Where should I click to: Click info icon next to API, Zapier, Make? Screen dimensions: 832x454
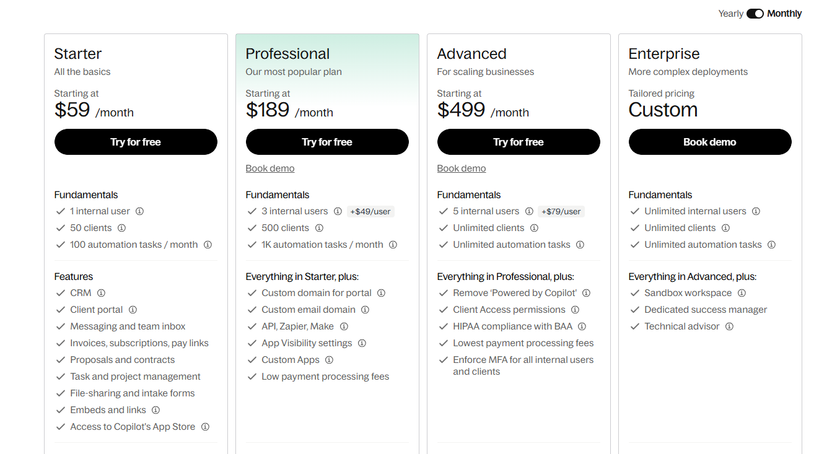click(344, 326)
